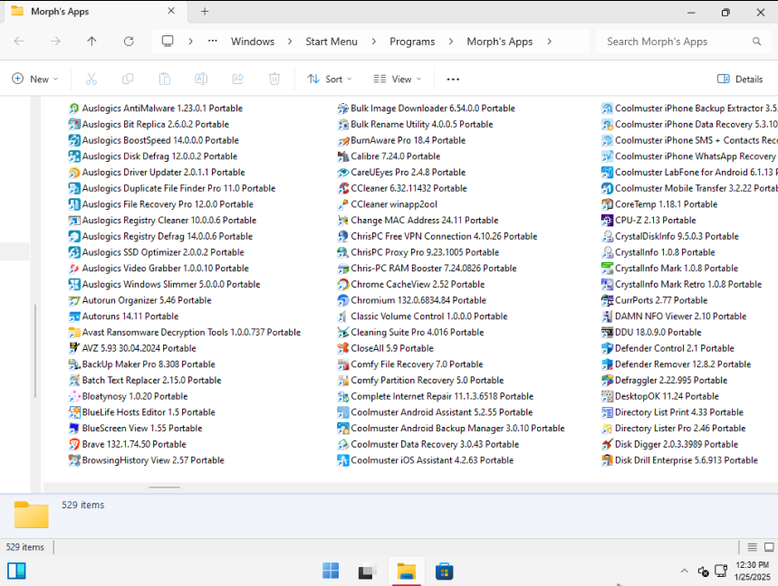The height and width of the screenshot is (586, 778).
Task: Open the taskbar clock and date
Action: [753, 571]
